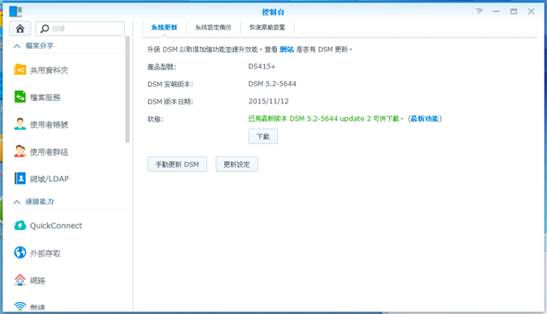Open QuickConnect cloud icon
547x314 pixels.
(20, 225)
